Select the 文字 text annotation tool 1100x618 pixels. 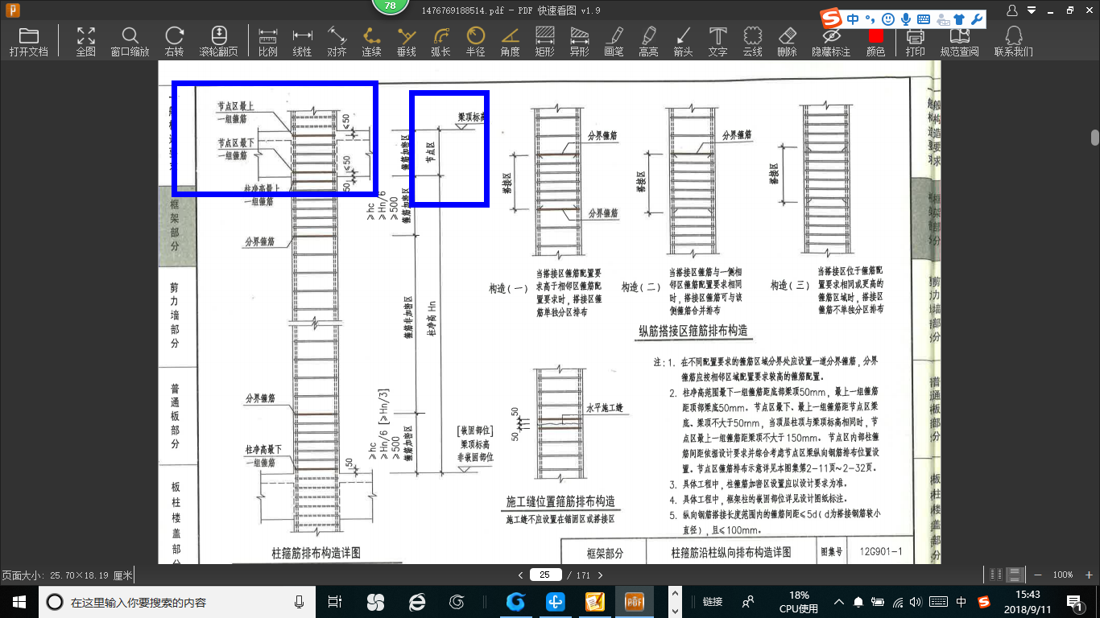tap(717, 42)
